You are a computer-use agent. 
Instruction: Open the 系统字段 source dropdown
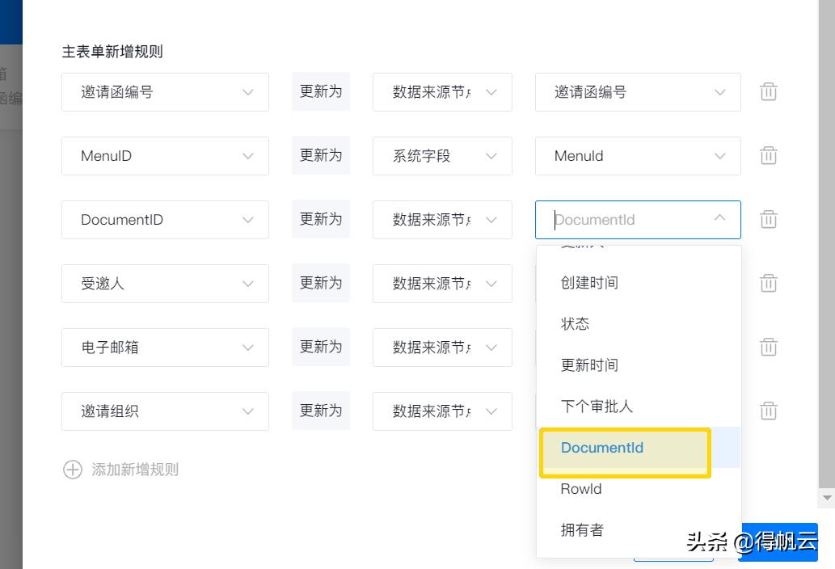441,155
